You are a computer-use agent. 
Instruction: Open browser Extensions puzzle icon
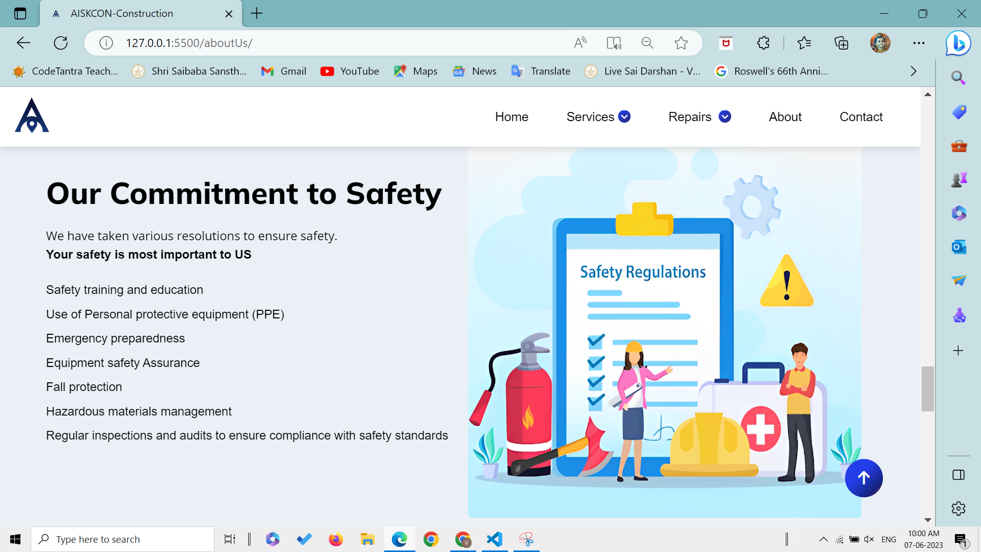point(763,43)
